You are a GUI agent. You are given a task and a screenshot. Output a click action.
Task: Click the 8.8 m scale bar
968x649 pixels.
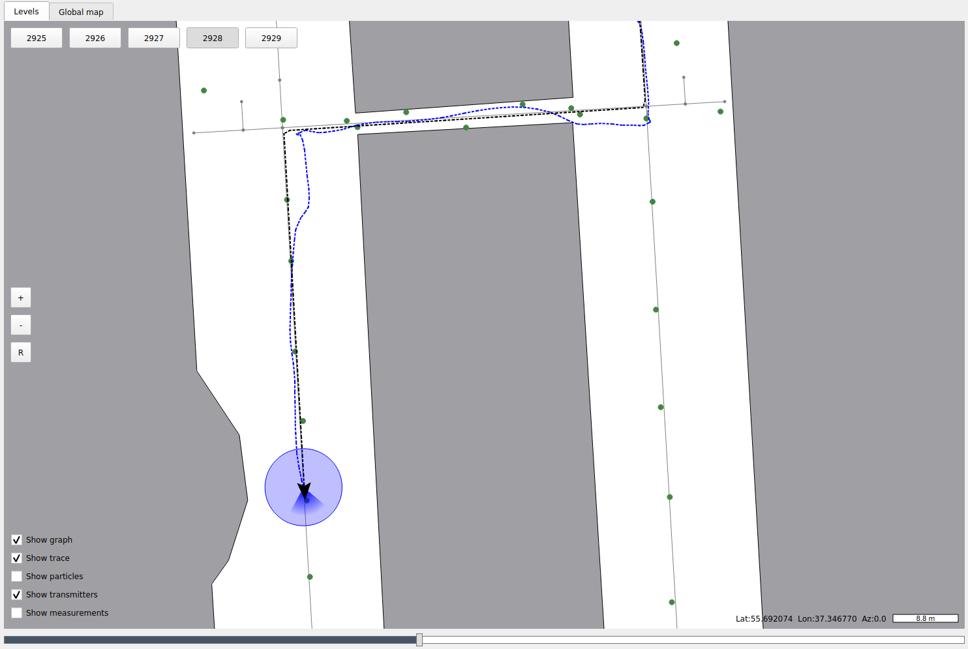(926, 618)
